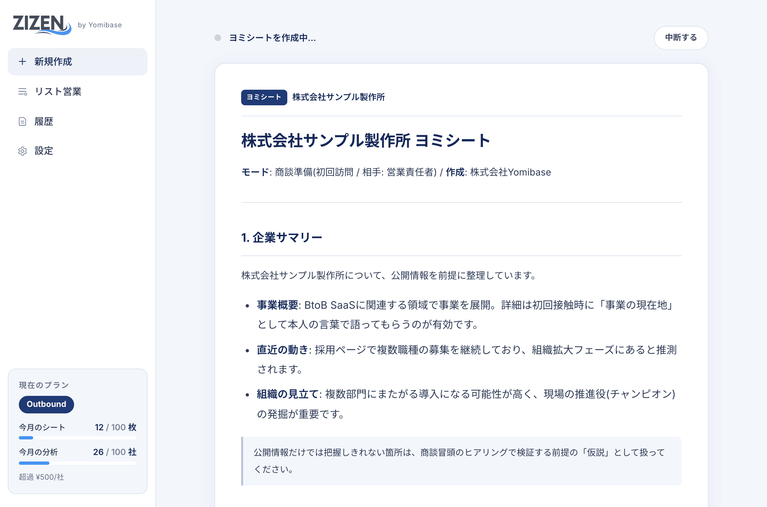Screen dimensions: 767x507
Task: Click the 組織の見立て bullet label
Action: [x=288, y=394]
